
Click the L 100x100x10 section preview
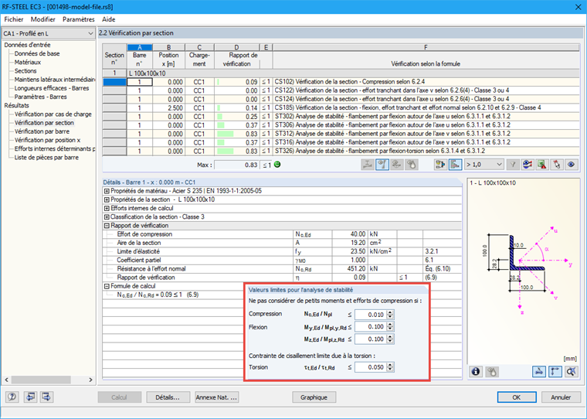click(524, 271)
